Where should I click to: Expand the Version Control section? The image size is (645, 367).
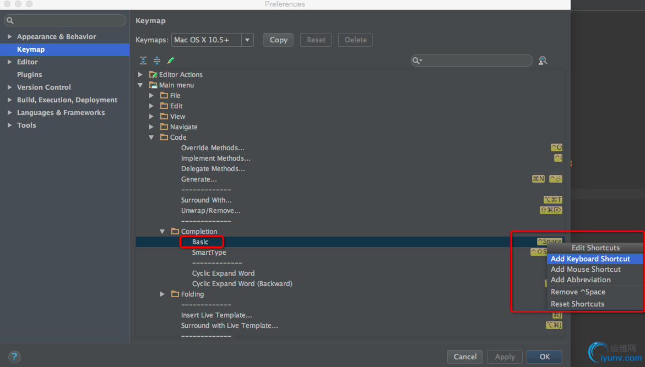(x=9, y=87)
